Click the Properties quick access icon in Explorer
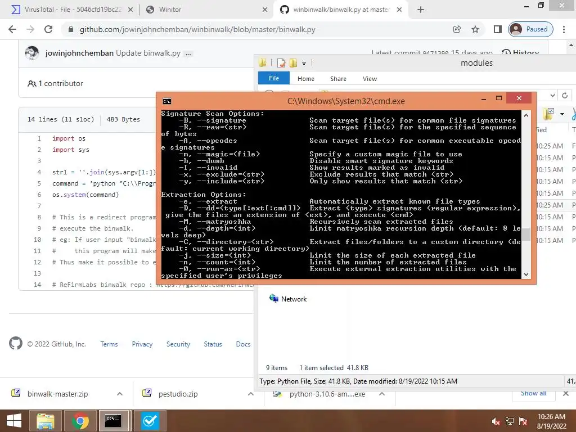The width and height of the screenshot is (576, 432). click(x=281, y=63)
